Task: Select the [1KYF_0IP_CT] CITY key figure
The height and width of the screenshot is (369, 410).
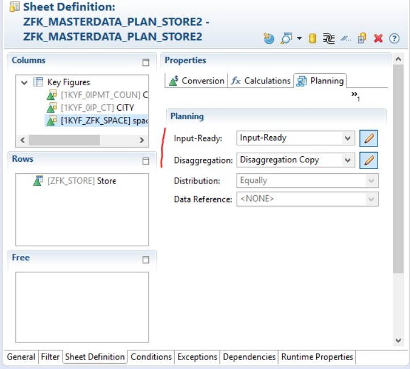Action: click(x=97, y=107)
